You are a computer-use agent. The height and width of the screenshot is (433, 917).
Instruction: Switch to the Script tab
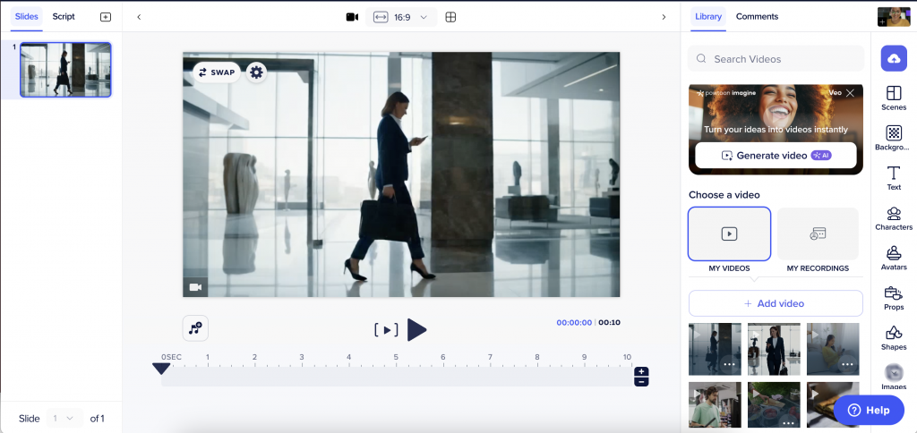[64, 16]
